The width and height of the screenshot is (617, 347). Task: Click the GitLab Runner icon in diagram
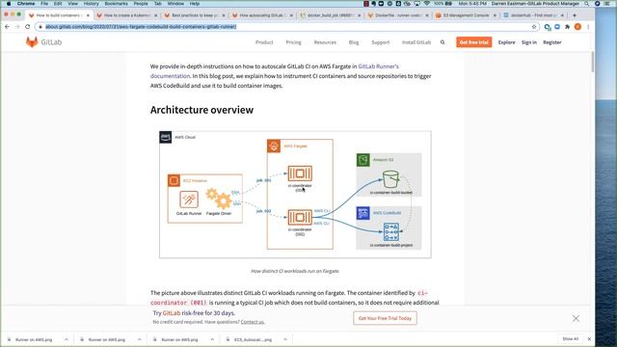[189, 200]
